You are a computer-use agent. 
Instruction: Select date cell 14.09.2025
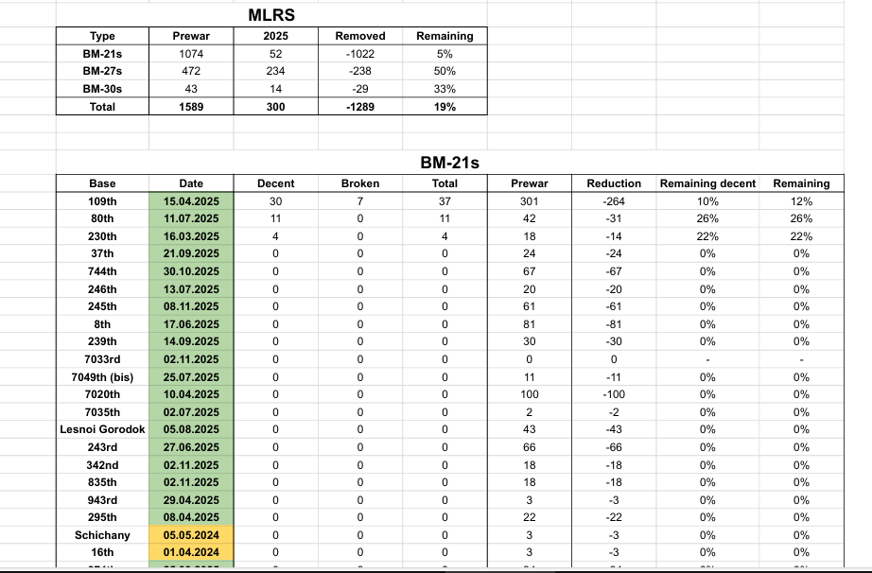(191, 341)
